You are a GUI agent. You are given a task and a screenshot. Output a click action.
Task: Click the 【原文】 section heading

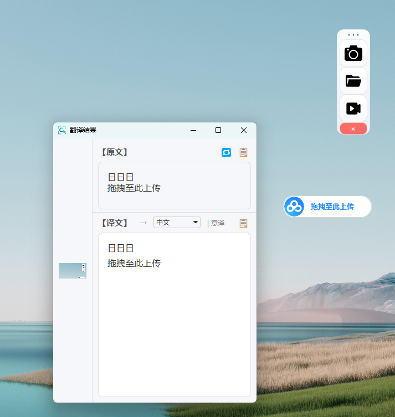pos(115,152)
